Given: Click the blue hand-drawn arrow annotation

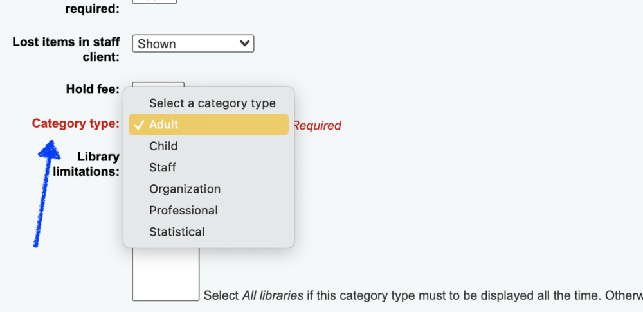Looking at the screenshot, I should point(44,193).
